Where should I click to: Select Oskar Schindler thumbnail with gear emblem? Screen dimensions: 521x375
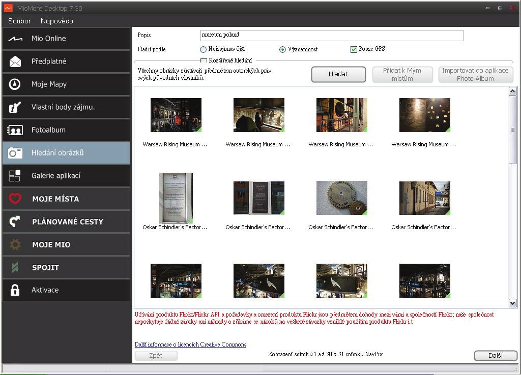(x=341, y=198)
